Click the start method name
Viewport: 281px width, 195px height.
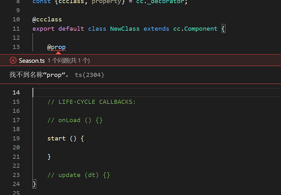57,138
